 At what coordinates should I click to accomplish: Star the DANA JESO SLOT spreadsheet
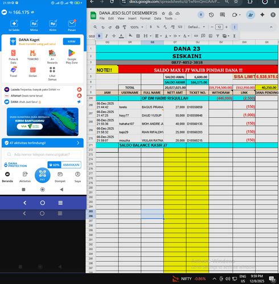[163, 13]
